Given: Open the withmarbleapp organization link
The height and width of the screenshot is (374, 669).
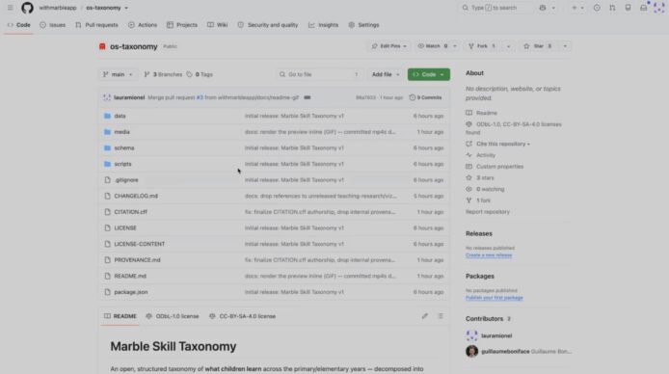Looking at the screenshot, I should click(58, 8).
